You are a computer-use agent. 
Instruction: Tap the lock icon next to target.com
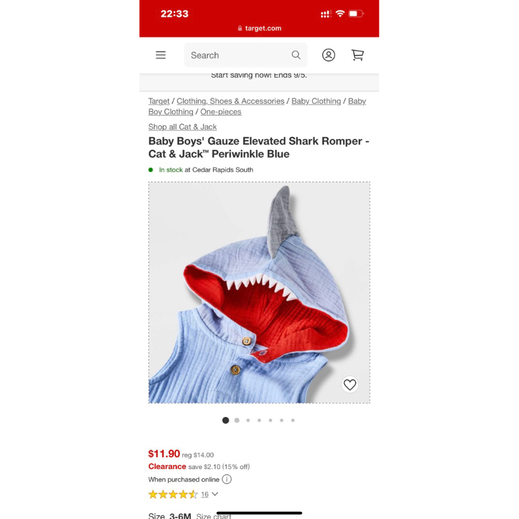240,29
